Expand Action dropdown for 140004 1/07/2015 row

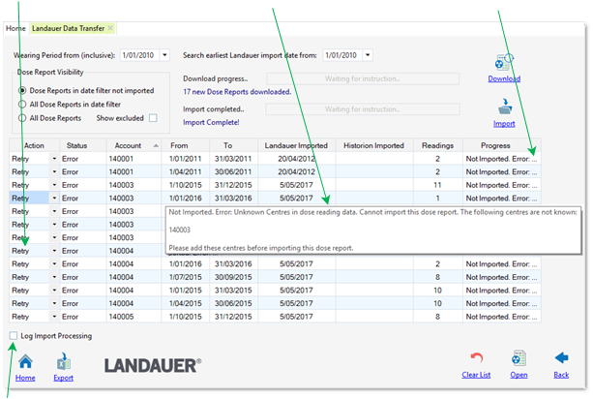[54, 277]
